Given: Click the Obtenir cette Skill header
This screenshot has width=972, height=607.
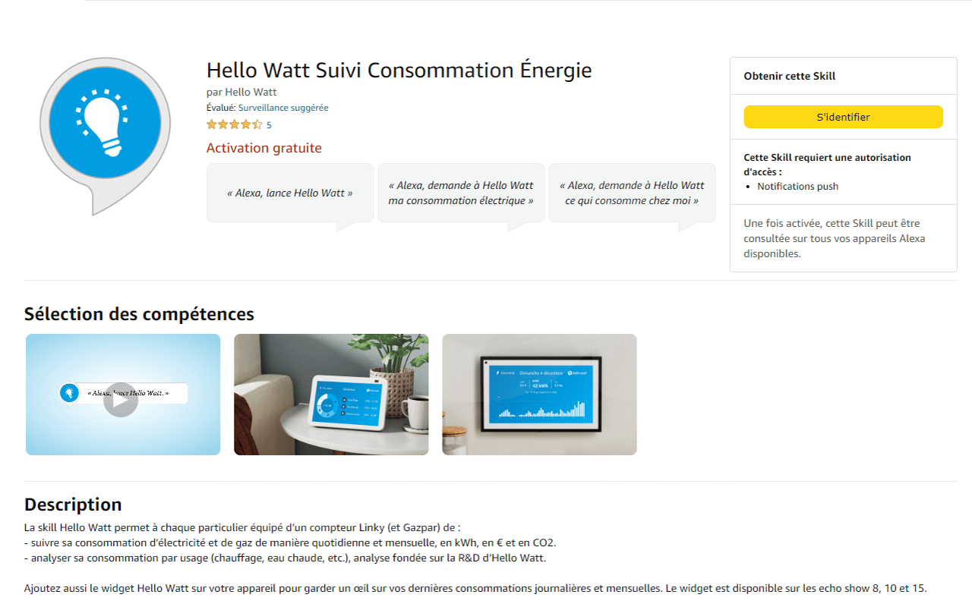Looking at the screenshot, I should click(790, 76).
